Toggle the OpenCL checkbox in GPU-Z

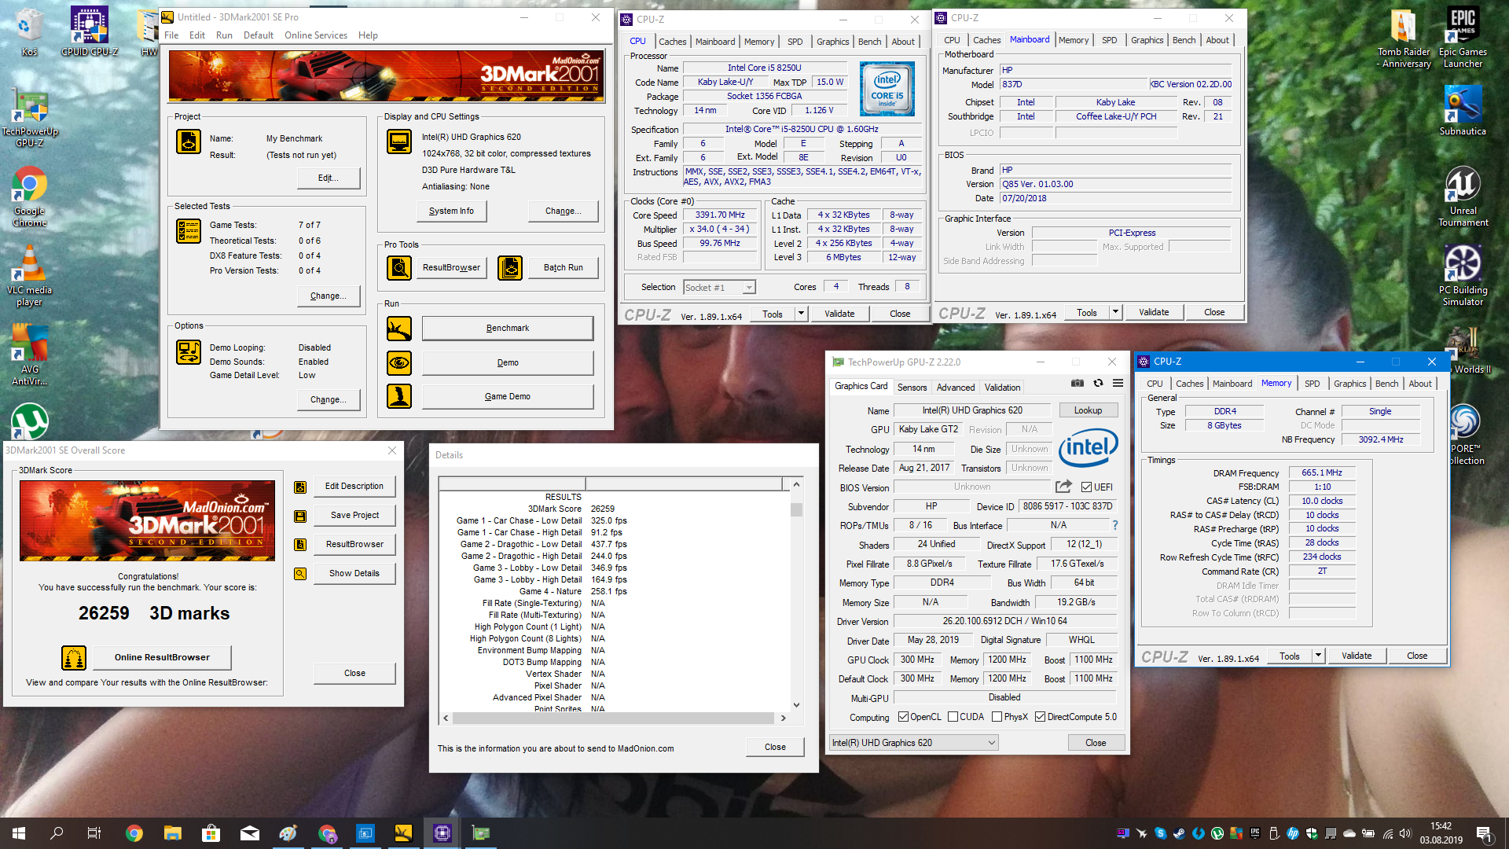click(904, 717)
